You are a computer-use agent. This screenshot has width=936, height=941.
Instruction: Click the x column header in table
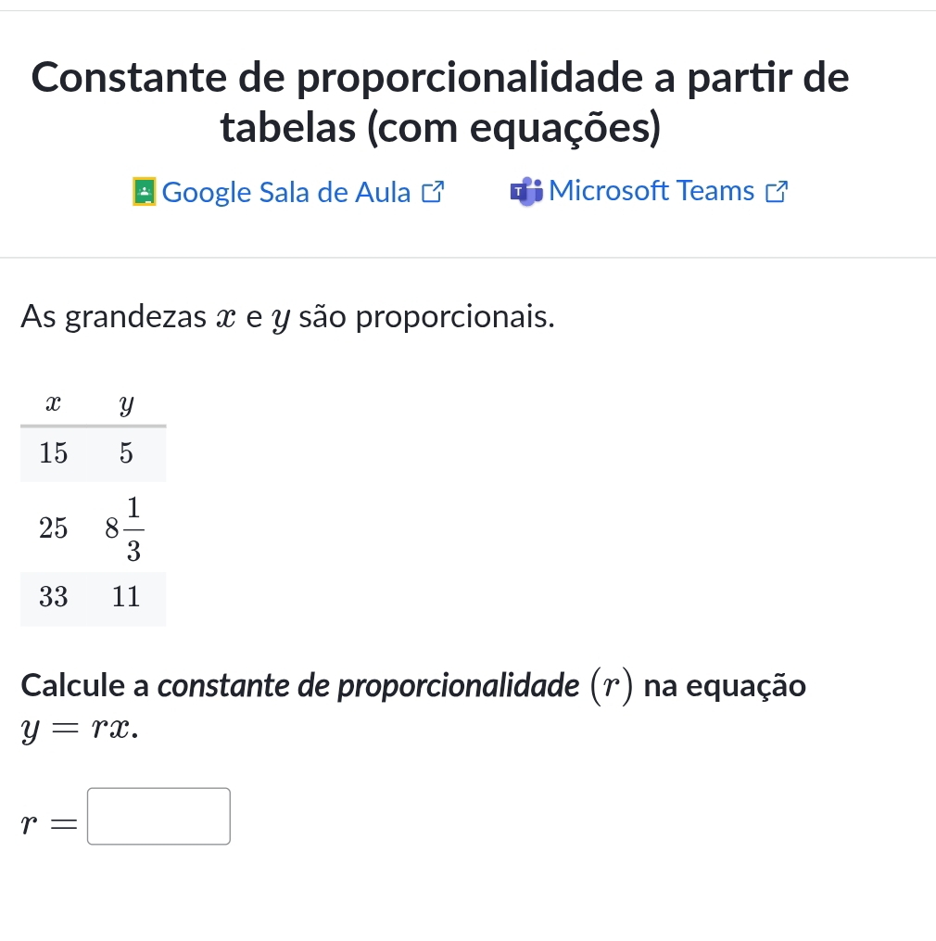click(x=54, y=404)
